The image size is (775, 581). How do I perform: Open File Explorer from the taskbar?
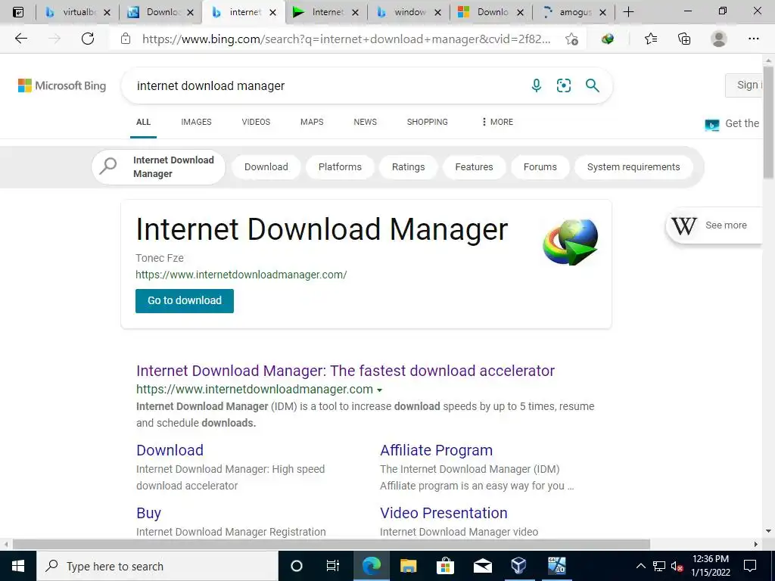[408, 566]
